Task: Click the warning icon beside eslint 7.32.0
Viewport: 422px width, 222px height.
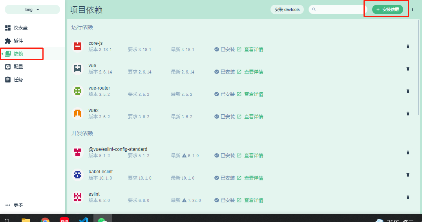Action: [x=185, y=200]
